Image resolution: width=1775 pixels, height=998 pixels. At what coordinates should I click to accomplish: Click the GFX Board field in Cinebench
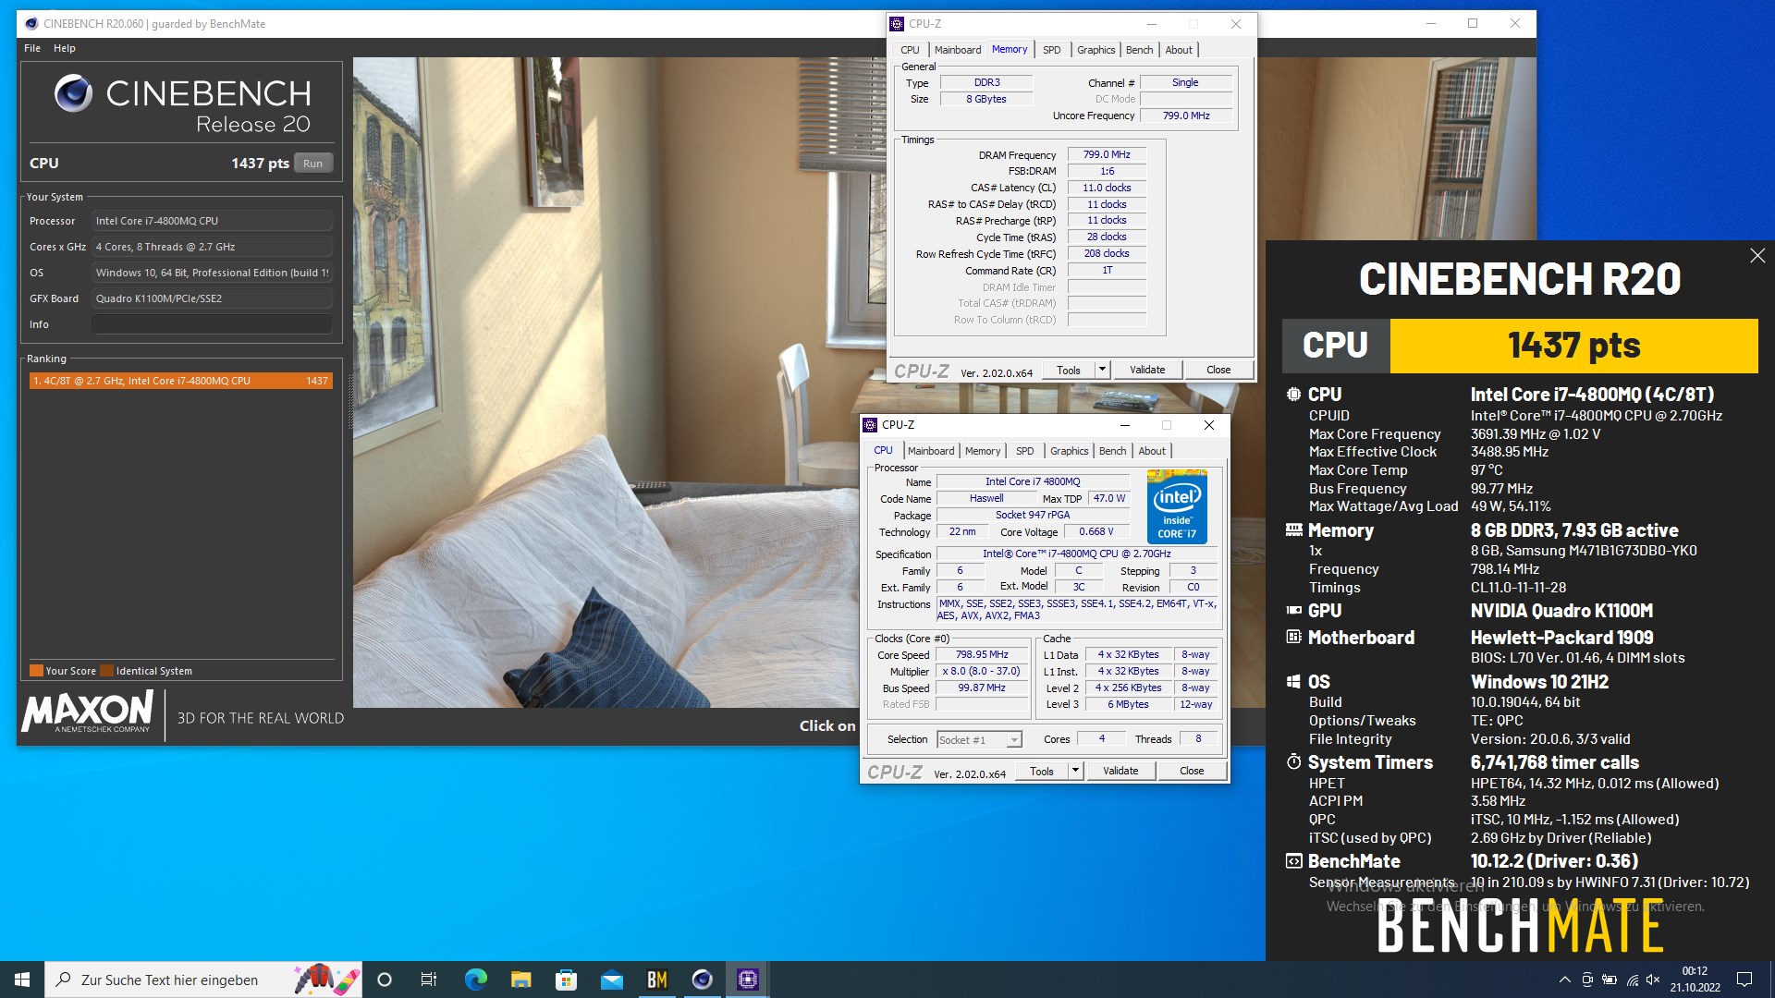[x=212, y=298]
